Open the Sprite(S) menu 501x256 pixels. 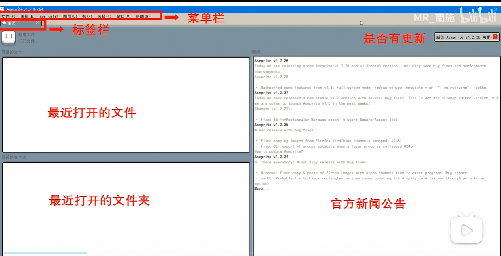49,17
